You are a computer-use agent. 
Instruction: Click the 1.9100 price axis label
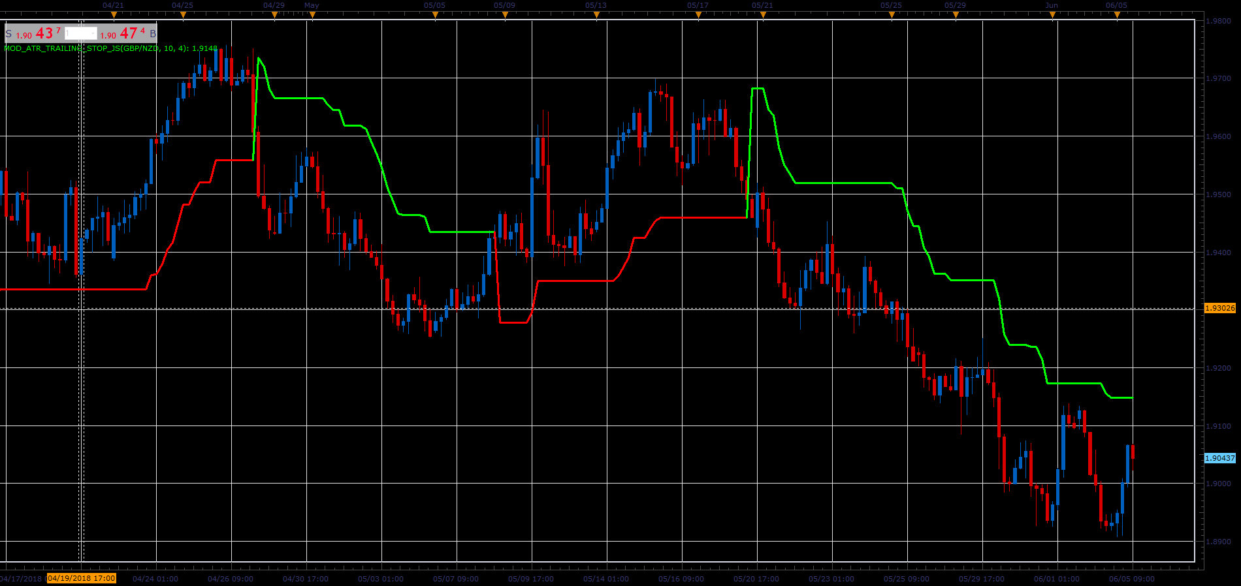point(1218,426)
